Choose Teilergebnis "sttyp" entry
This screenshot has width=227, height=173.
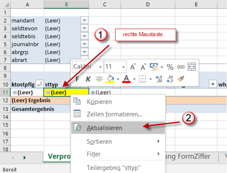point(118,168)
